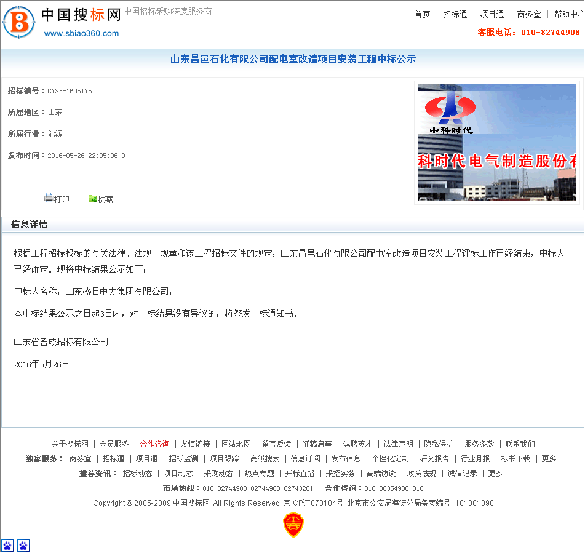Screen dimensions: 585x553
Task: Open the 首页 menu item
Action: pos(423,14)
